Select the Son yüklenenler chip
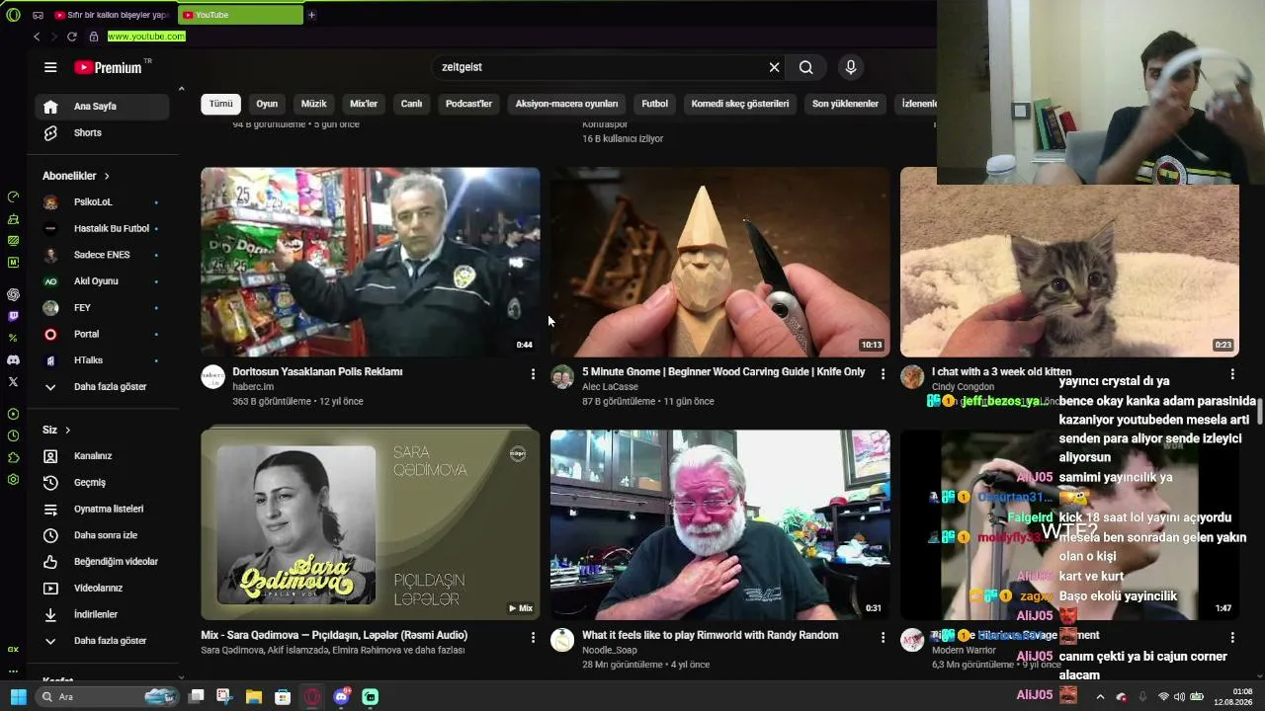Image resolution: width=1265 pixels, height=711 pixels. (845, 104)
